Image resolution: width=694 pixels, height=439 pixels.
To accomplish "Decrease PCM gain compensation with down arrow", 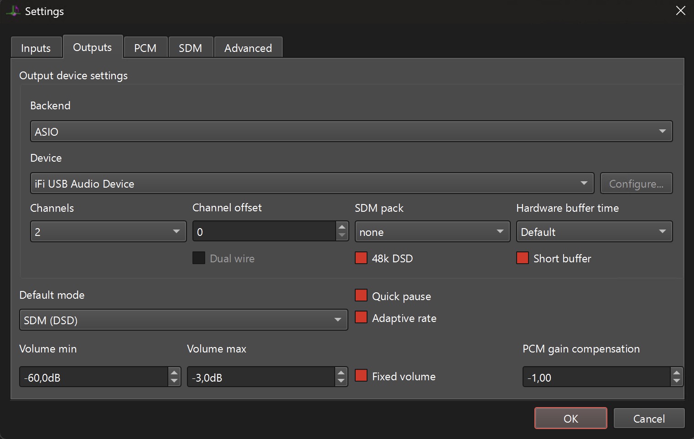I will click(x=677, y=382).
